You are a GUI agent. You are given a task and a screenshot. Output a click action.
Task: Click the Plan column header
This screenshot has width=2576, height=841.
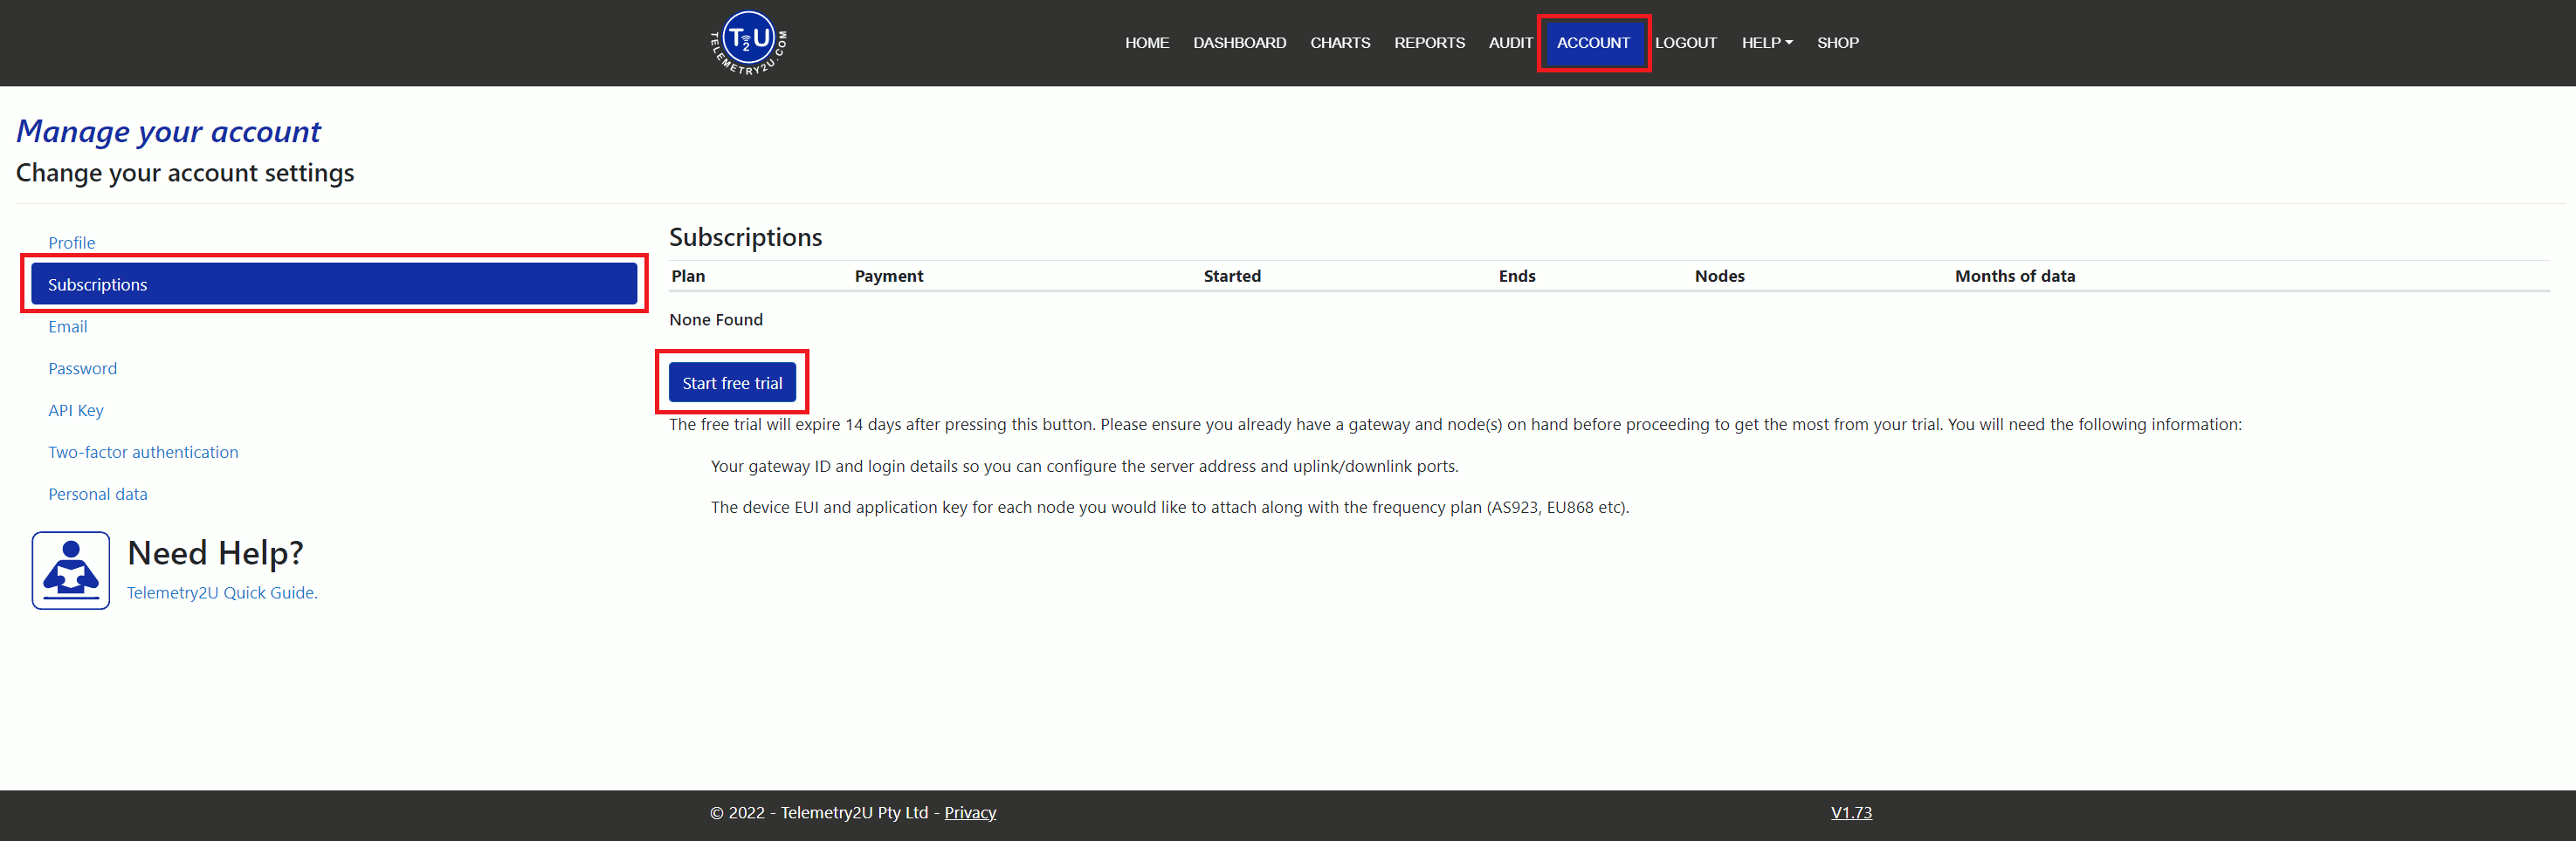click(x=688, y=276)
